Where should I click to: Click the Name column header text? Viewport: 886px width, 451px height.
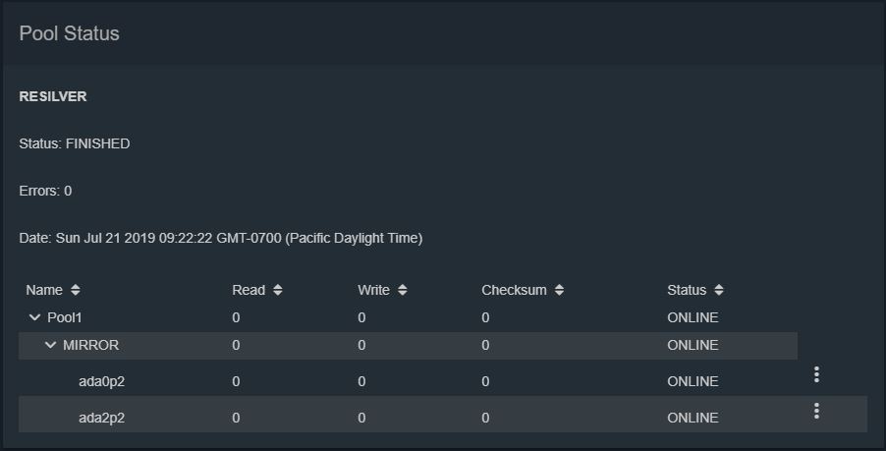(44, 290)
